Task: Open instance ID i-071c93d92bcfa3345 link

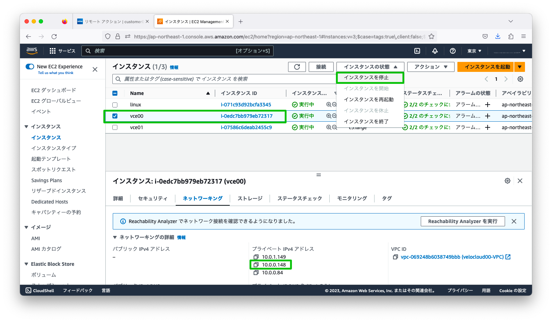Action: (246, 105)
